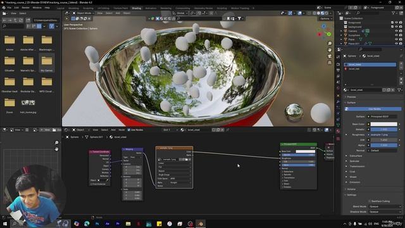Click pan hand icon in the image editor
The image size is (405, 228).
56,149
